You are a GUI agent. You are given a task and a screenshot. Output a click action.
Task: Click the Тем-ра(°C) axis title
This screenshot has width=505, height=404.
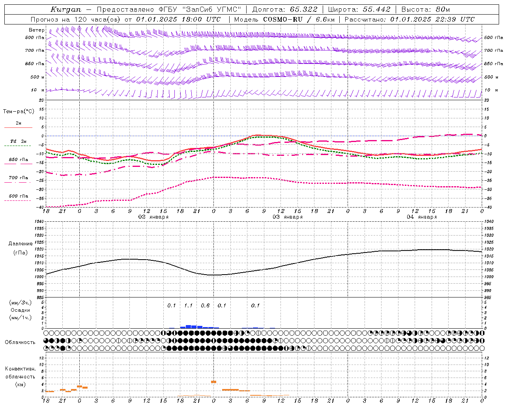click(x=19, y=112)
